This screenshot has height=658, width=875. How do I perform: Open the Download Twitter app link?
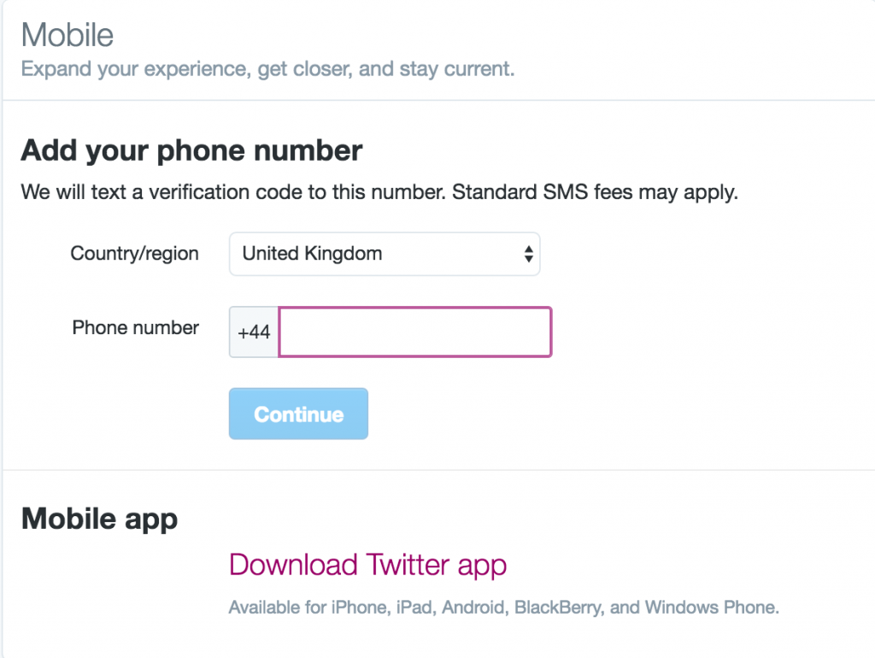[x=367, y=565]
